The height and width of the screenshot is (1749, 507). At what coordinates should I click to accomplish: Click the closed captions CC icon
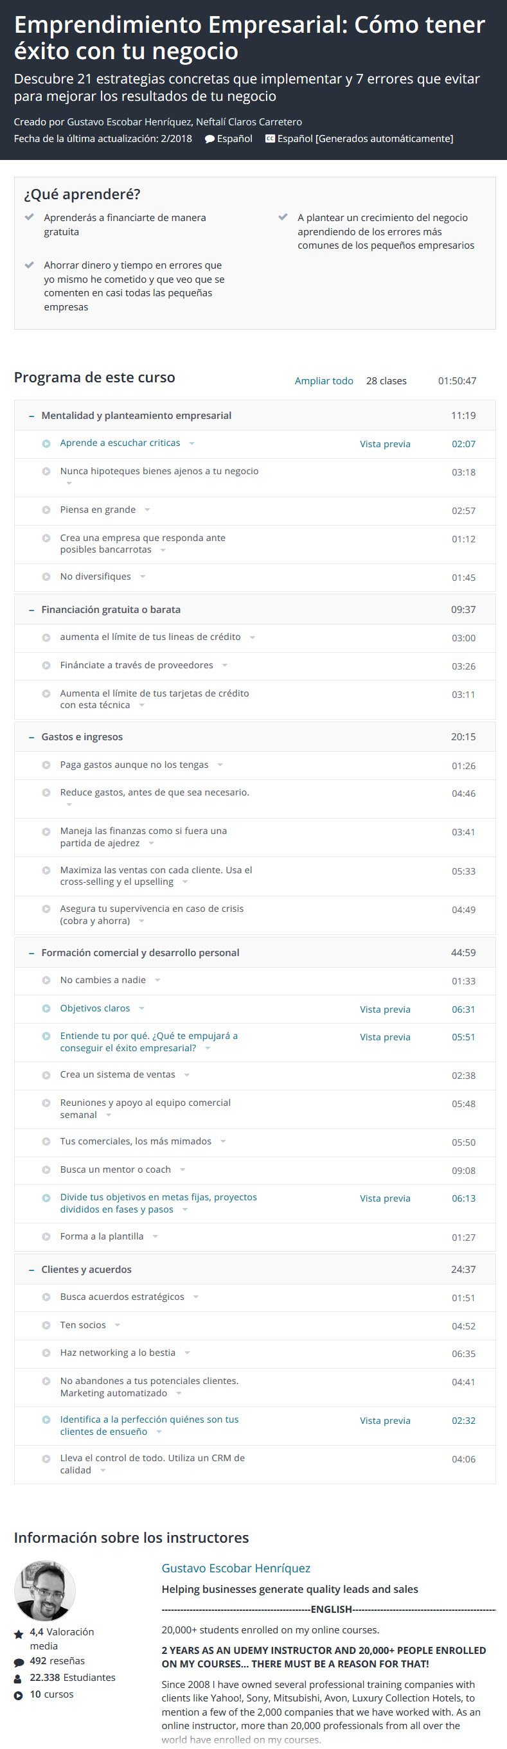coord(269,139)
